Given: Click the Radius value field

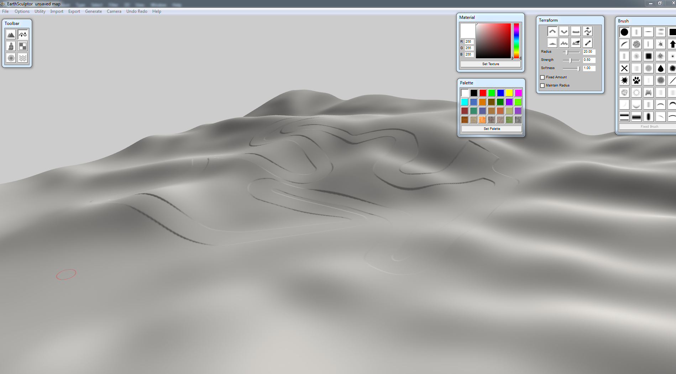Looking at the screenshot, I should 589,52.
